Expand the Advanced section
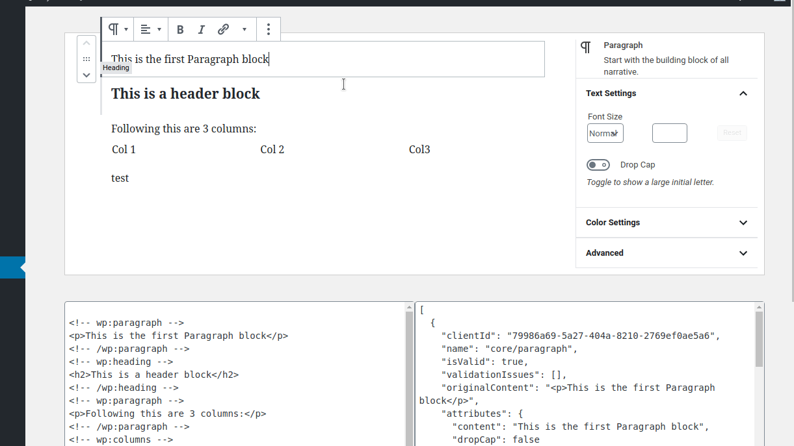The image size is (794, 446). [743, 253]
